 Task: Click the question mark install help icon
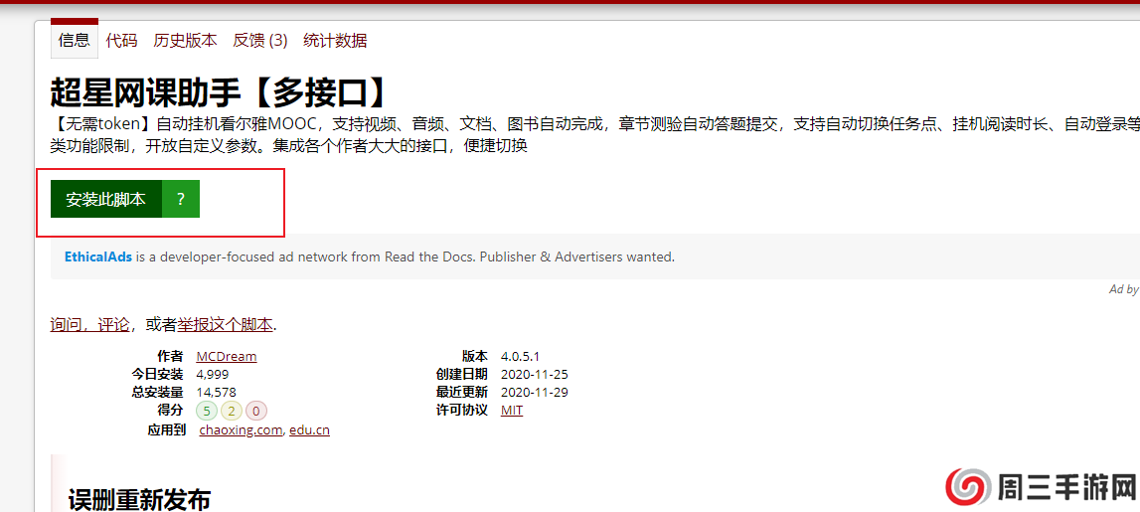(x=180, y=199)
